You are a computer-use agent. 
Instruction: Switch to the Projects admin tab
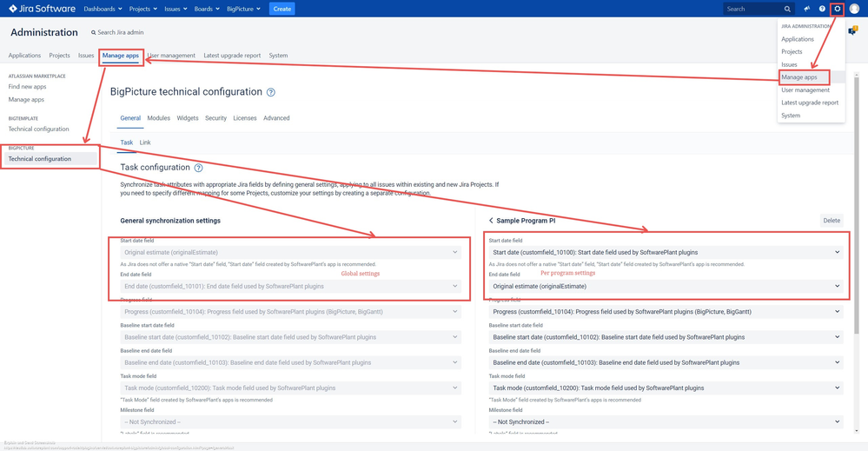(x=59, y=56)
